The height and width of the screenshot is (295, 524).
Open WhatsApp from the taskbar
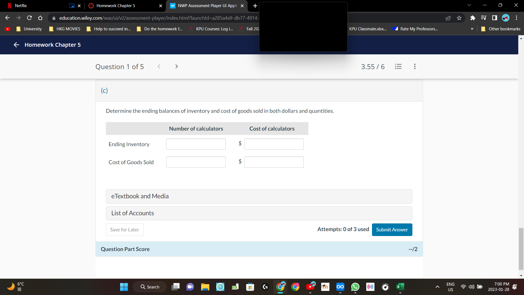pyautogui.click(x=355, y=287)
